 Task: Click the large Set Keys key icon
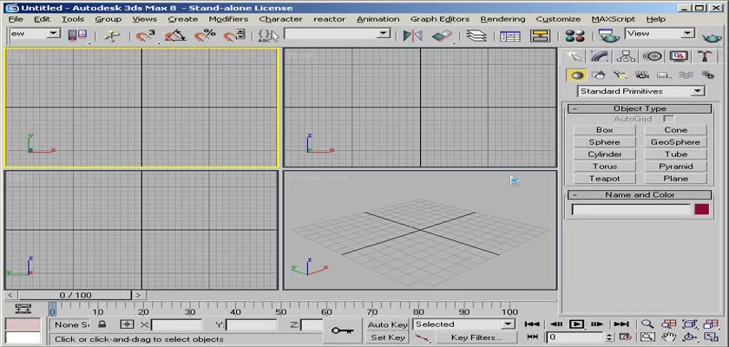pyautogui.click(x=343, y=331)
